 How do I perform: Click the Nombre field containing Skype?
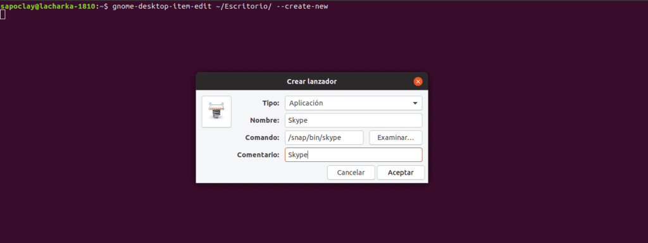click(x=353, y=121)
